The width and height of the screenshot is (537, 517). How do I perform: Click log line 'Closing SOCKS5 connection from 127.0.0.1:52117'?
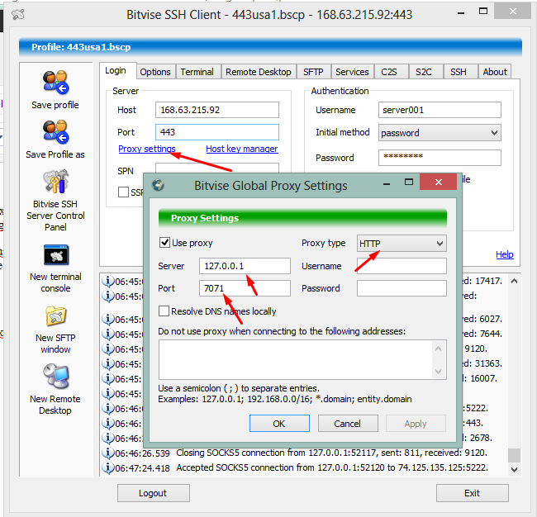point(331,453)
